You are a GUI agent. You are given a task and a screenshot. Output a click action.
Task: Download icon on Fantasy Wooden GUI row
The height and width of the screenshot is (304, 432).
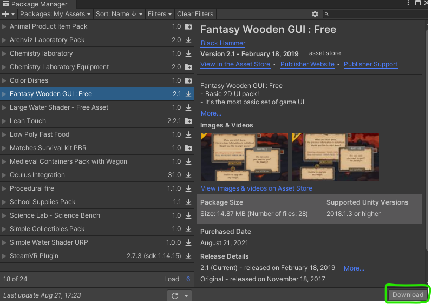pyautogui.click(x=188, y=94)
